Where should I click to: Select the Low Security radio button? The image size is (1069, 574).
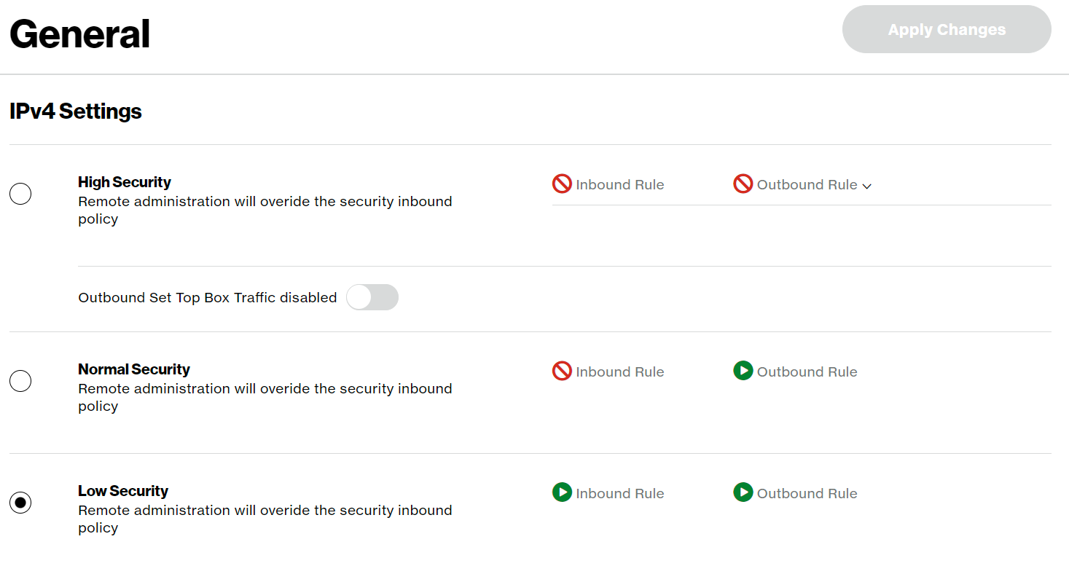[x=20, y=503]
